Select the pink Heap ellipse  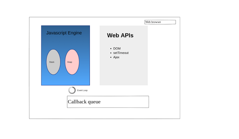coord(72,62)
